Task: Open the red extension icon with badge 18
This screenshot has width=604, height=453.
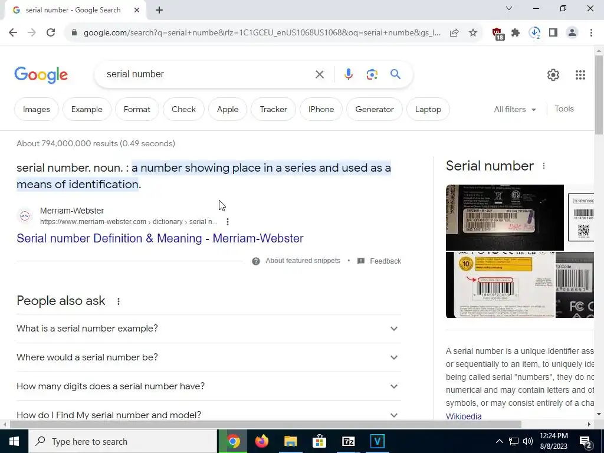Action: pos(498,34)
